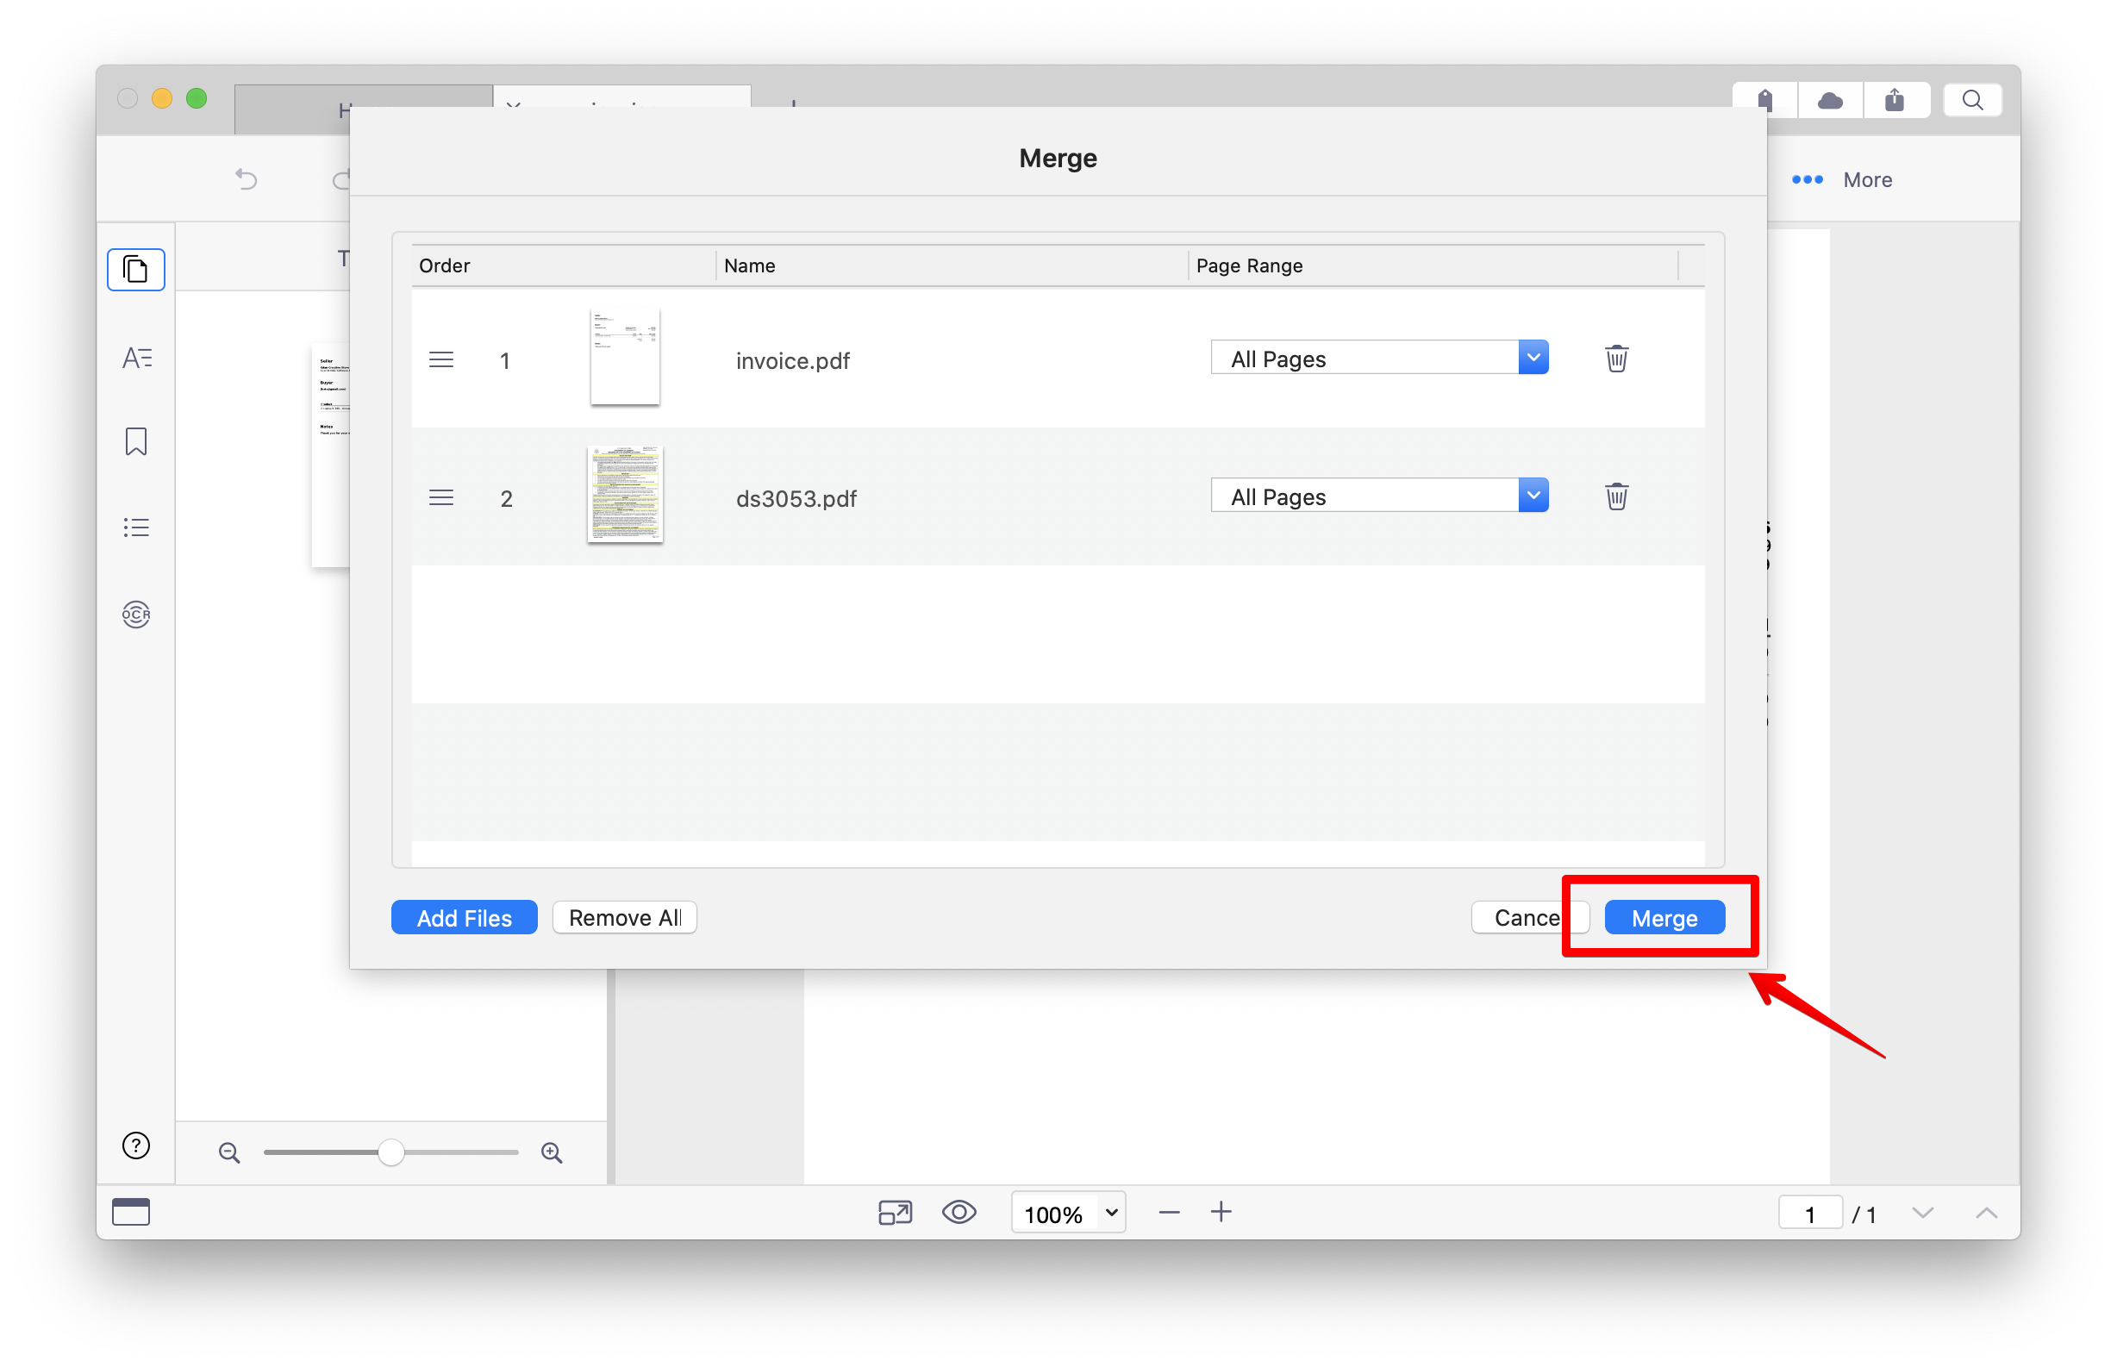Image resolution: width=2117 pixels, height=1367 pixels.
Task: Decrease zoom with the minus button
Action: pyautogui.click(x=1168, y=1212)
